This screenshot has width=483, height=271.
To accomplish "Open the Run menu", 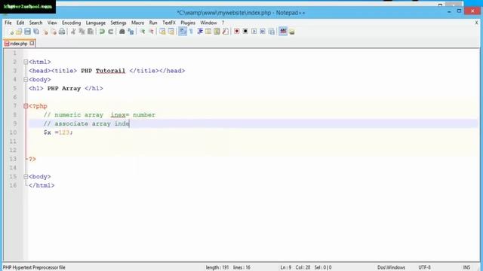I will 153,23.
